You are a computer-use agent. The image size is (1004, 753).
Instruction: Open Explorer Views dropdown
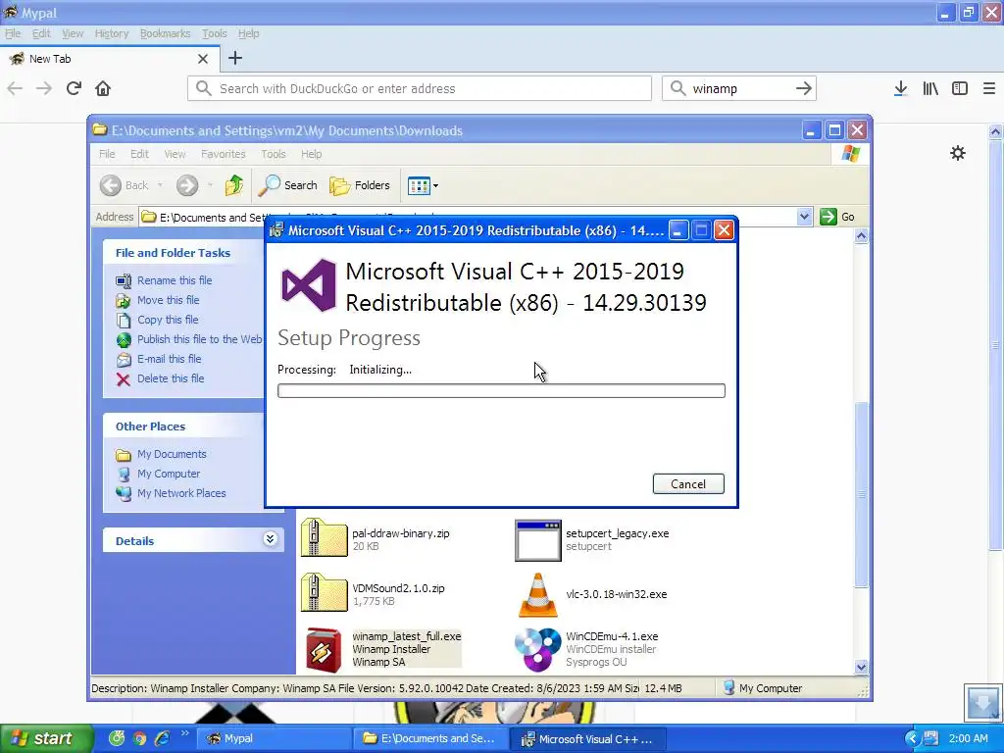[x=423, y=185]
